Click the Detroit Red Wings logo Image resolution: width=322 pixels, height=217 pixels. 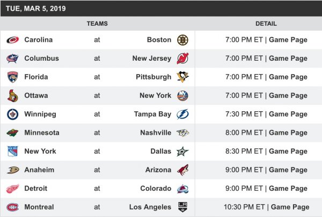pos(12,189)
